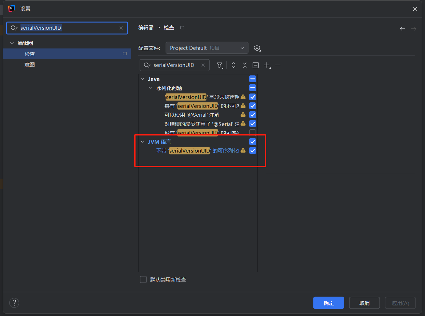Select the 'serialVersionUID' 字段未被声明 row
The width and height of the screenshot is (425, 316).
click(201, 97)
